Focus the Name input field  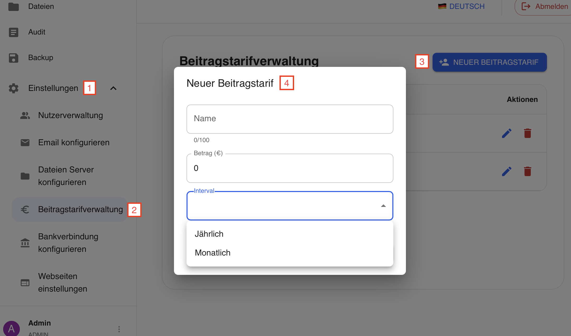(290, 119)
